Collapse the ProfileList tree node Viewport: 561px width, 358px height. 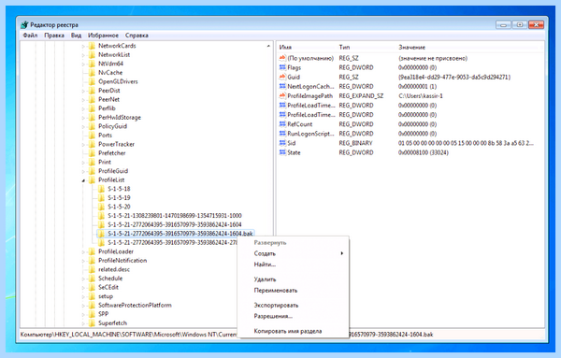[x=83, y=180]
